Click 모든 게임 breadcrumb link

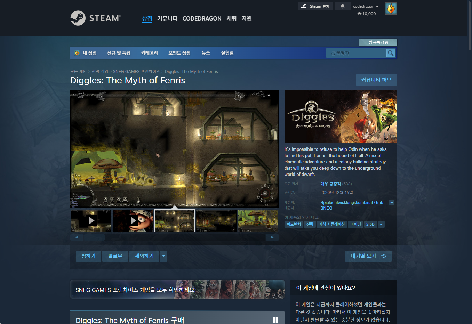click(x=78, y=72)
